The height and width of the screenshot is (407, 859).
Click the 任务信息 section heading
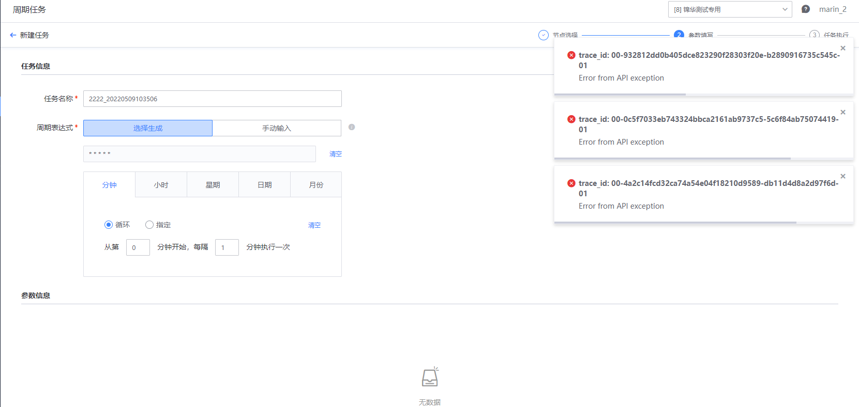(x=36, y=66)
